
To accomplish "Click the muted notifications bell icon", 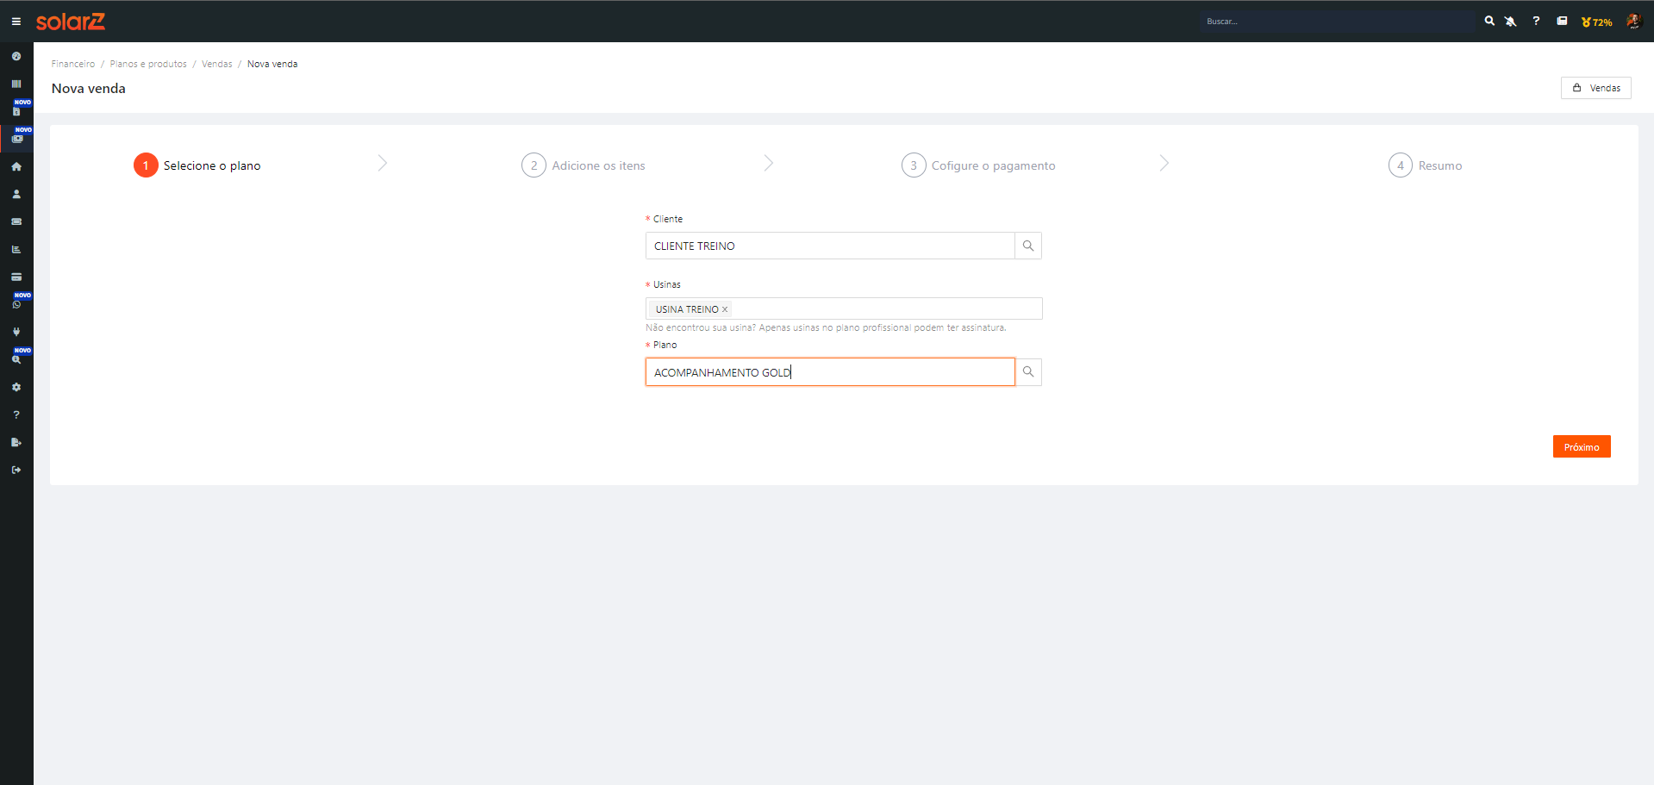I will click(x=1511, y=22).
